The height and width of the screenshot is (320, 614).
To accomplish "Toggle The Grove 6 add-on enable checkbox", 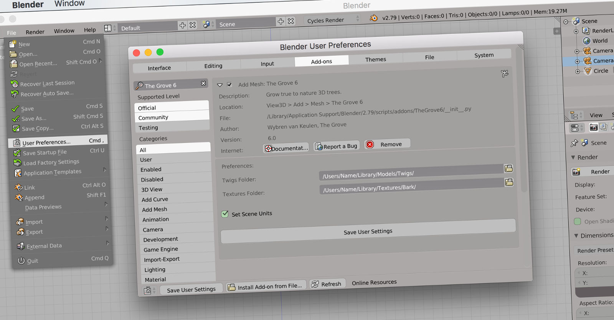I will point(229,85).
